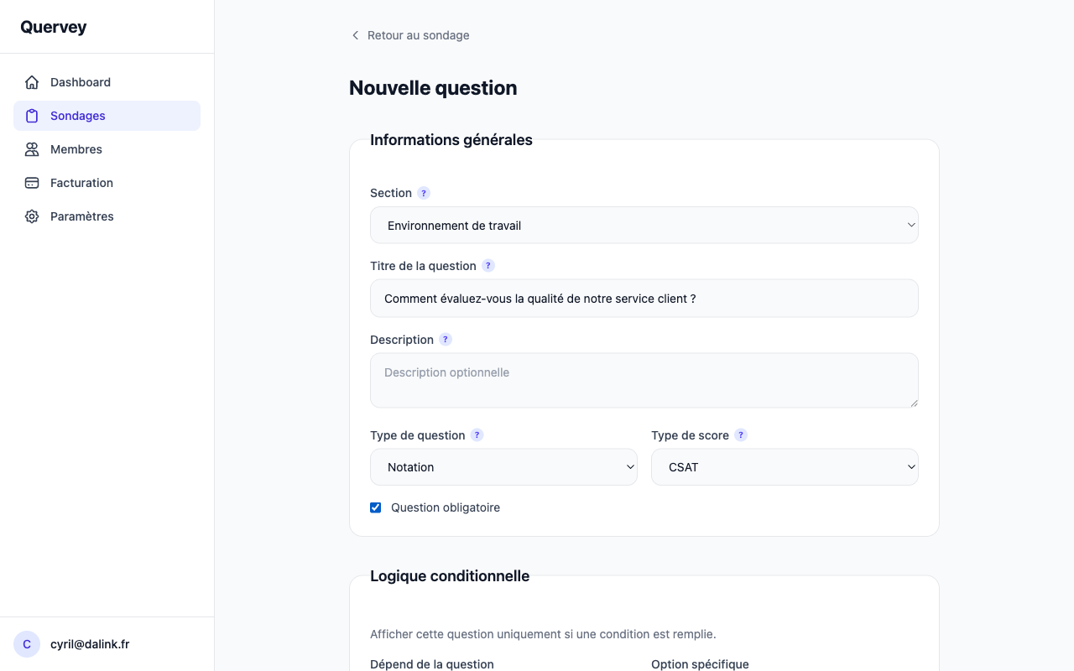
Task: Expand the Type de score CSAT dropdown
Action: tap(785, 466)
